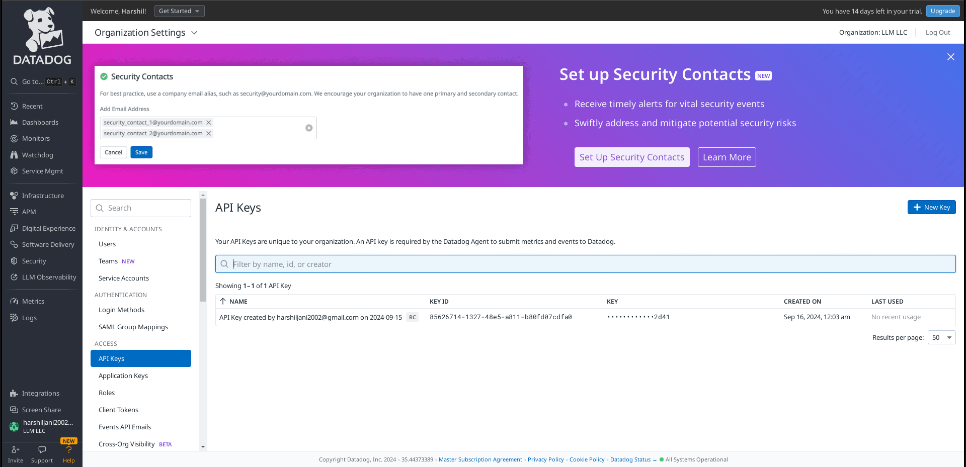The width and height of the screenshot is (966, 467).
Task: Open Logs from the sidebar
Action: (x=30, y=318)
